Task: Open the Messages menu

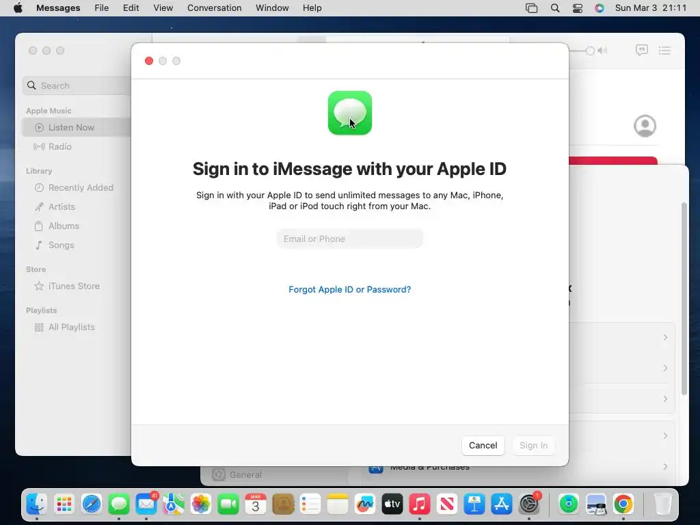Action: coord(58,8)
